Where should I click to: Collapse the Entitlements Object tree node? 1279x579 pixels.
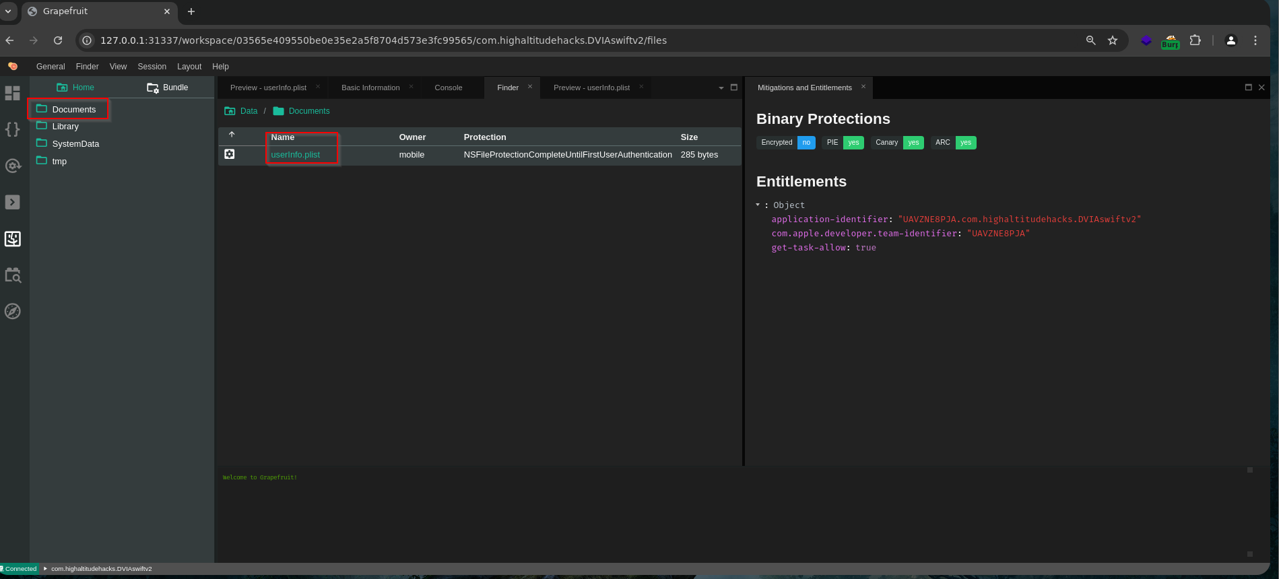coord(758,205)
